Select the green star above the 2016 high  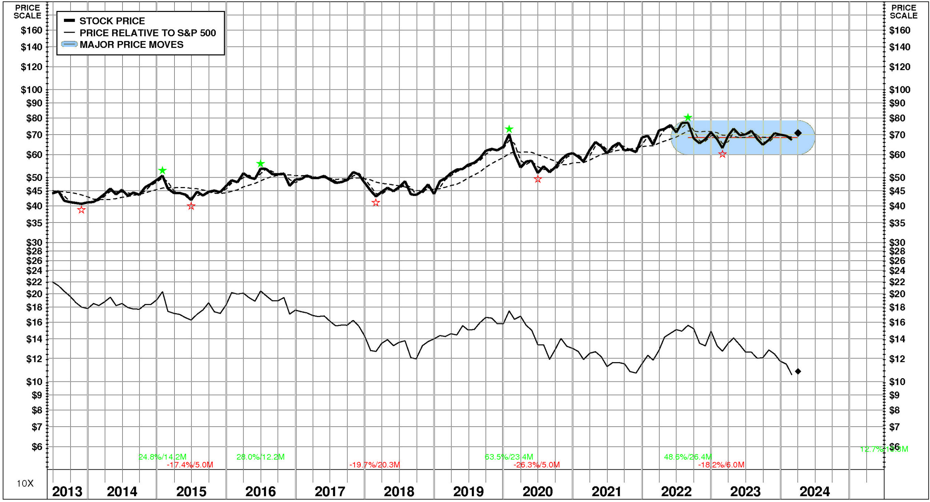coord(260,163)
